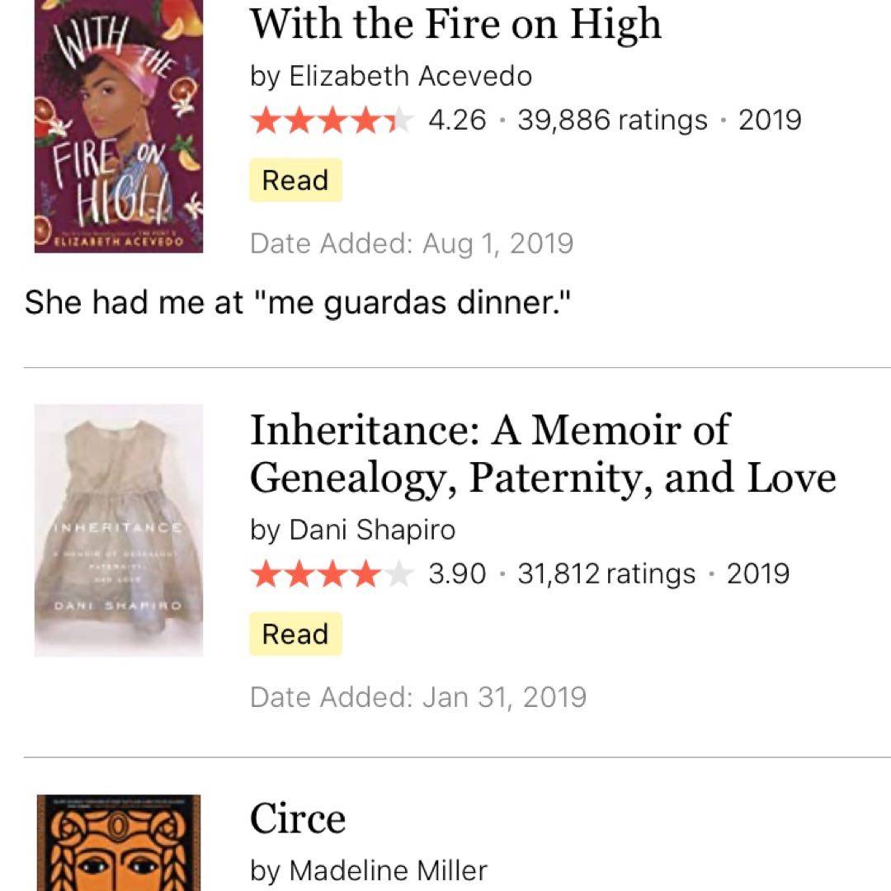Tap the Inheritance: A Memoir of Genealogy title
Screen dimensions: 891x891
pyautogui.click(x=543, y=453)
